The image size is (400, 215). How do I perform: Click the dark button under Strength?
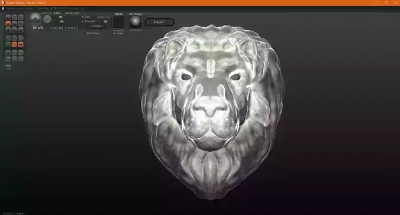[x=96, y=26]
